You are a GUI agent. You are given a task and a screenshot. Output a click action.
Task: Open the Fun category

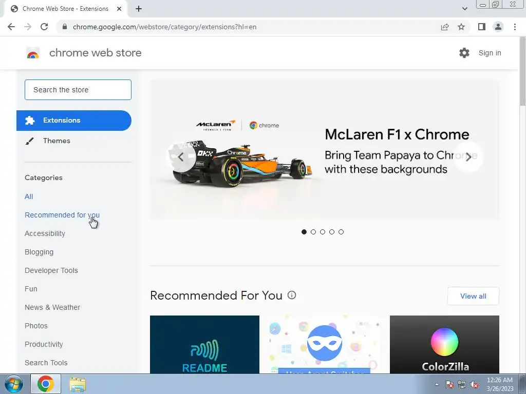(31, 289)
